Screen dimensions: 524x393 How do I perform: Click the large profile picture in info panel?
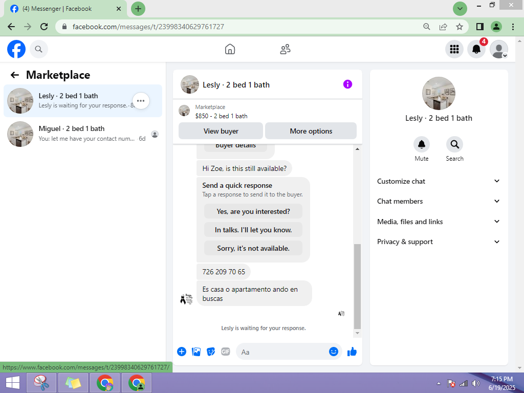[x=439, y=93]
